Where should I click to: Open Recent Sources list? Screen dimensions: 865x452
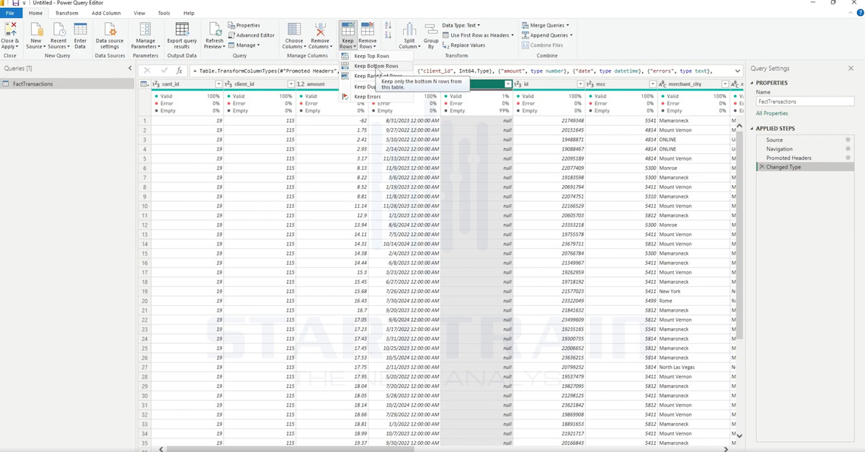[58, 36]
